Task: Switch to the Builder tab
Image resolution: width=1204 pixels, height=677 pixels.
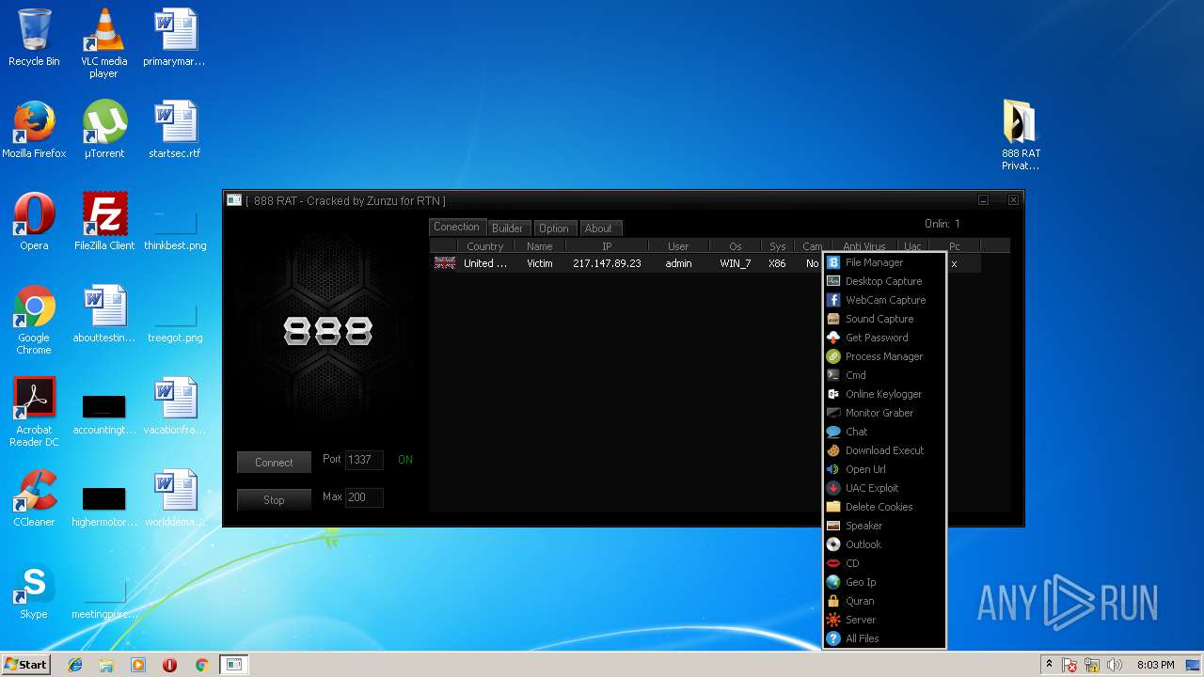Action: 507,228
